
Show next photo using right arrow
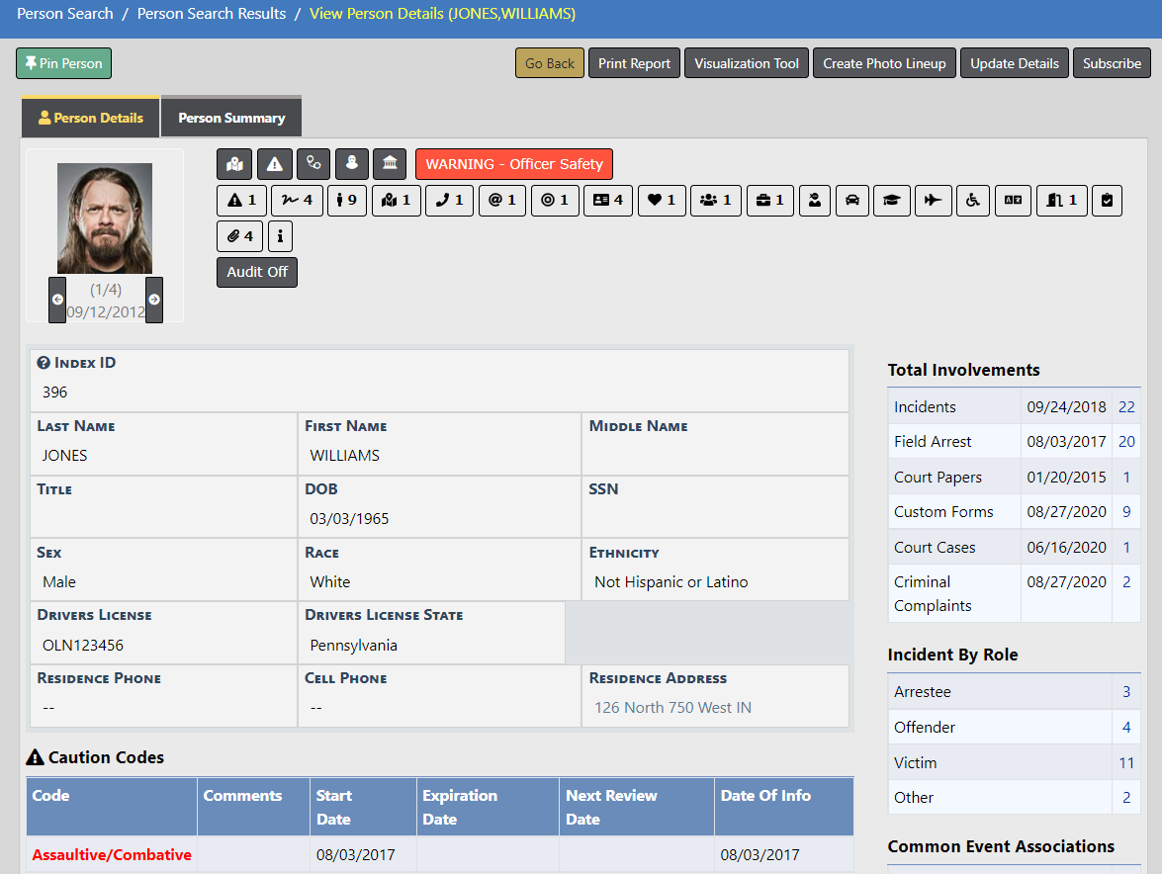154,300
